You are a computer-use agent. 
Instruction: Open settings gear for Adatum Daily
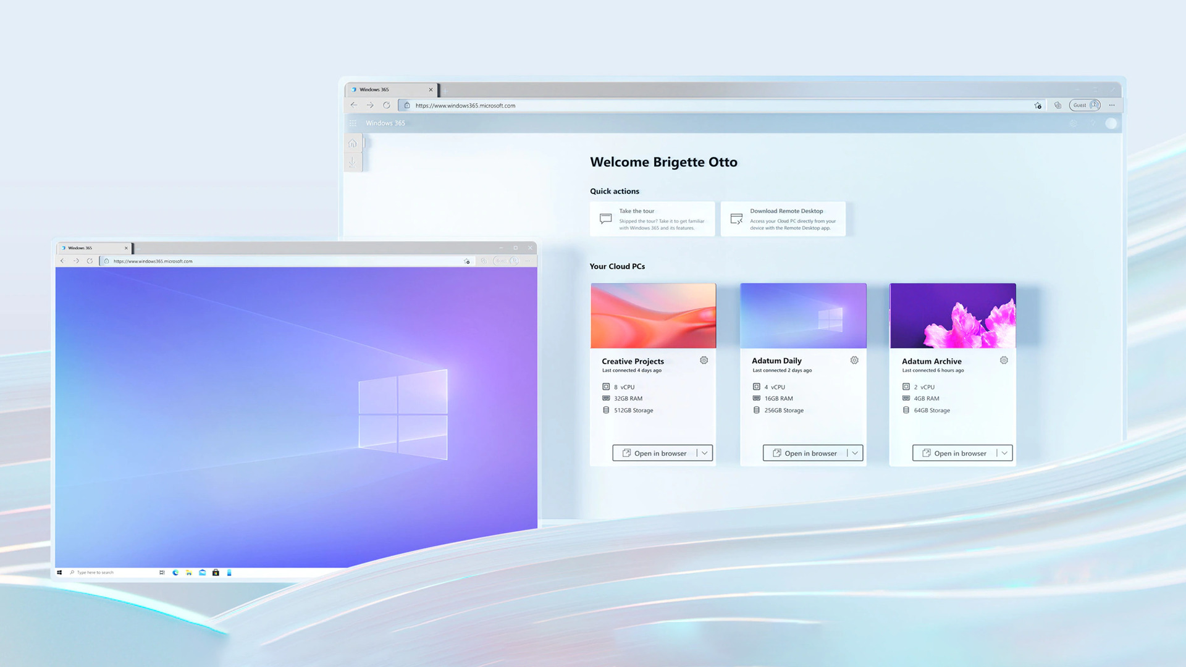point(854,360)
